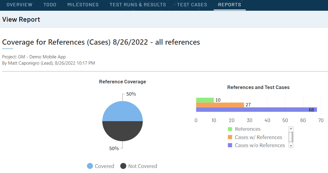
Task: Select the Reports tab
Action: [229, 5]
